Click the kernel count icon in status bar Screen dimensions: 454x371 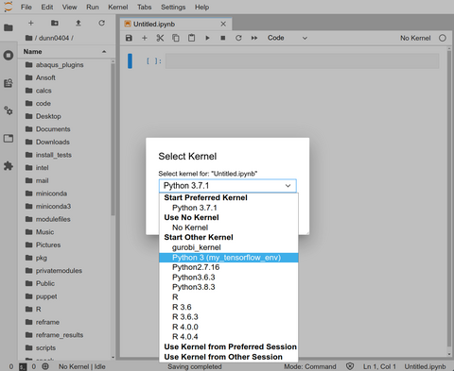[x=45, y=366]
